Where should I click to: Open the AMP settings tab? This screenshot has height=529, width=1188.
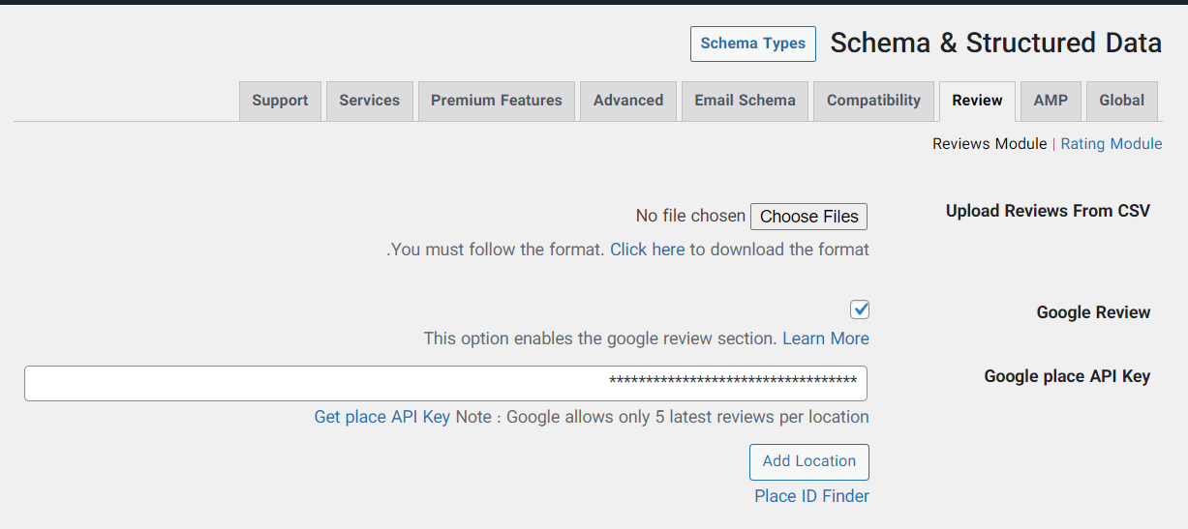click(1051, 101)
